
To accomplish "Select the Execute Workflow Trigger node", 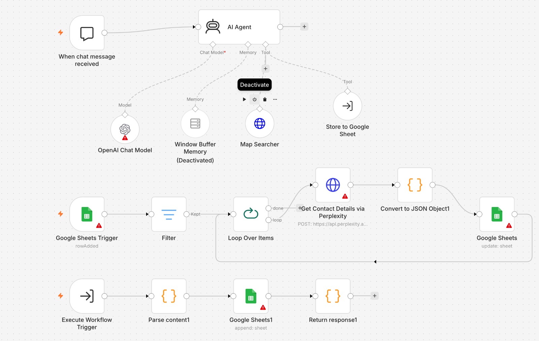I will click(x=87, y=296).
